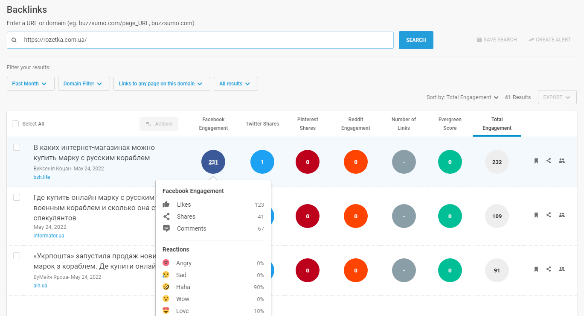Click the Sad reaction emoji

(x=166, y=275)
